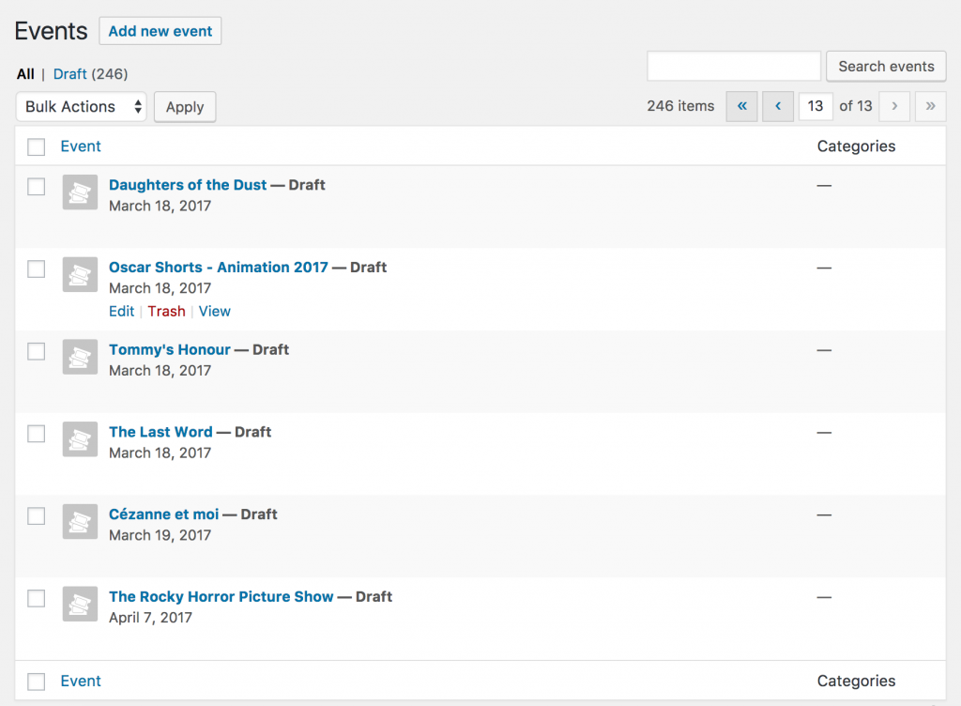Open Oscar Shorts - Animation 2017 event
The image size is (961, 706).
218,268
